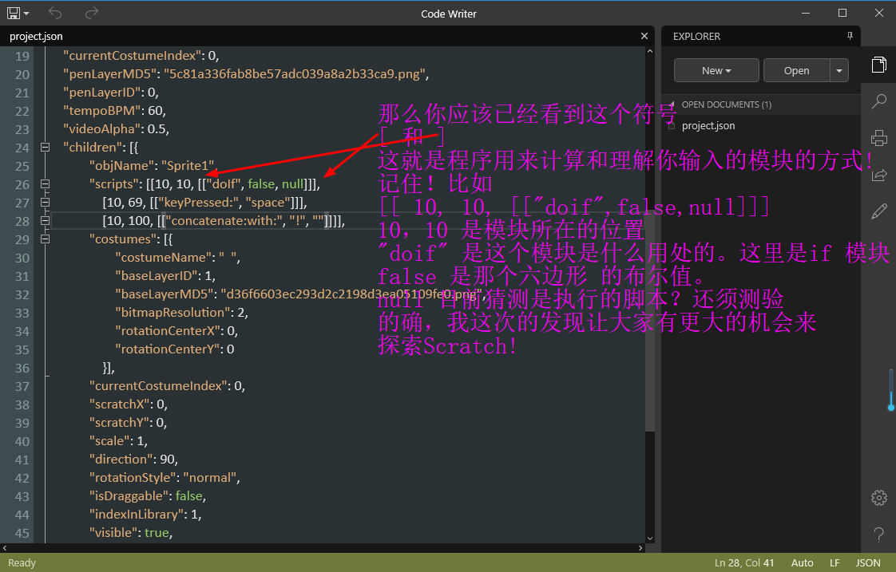
Task: Click the Ln 28, Col 41 status indicator
Action: pos(744,563)
